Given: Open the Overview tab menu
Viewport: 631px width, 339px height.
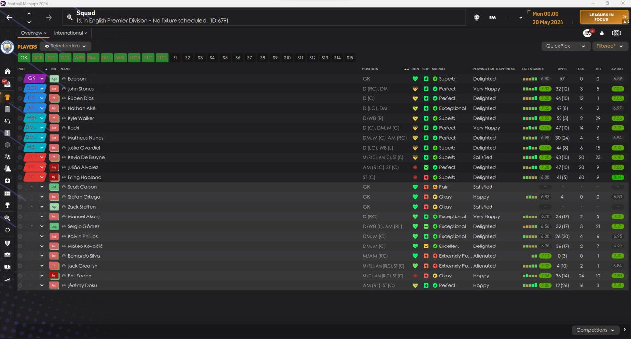Looking at the screenshot, I should coord(34,33).
